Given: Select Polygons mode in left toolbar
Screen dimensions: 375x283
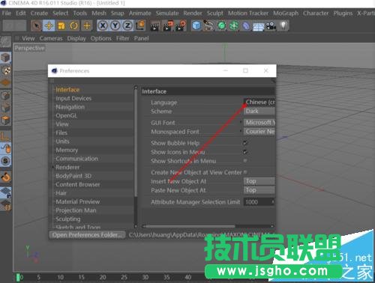Looking at the screenshot, I should [x=5, y=121].
